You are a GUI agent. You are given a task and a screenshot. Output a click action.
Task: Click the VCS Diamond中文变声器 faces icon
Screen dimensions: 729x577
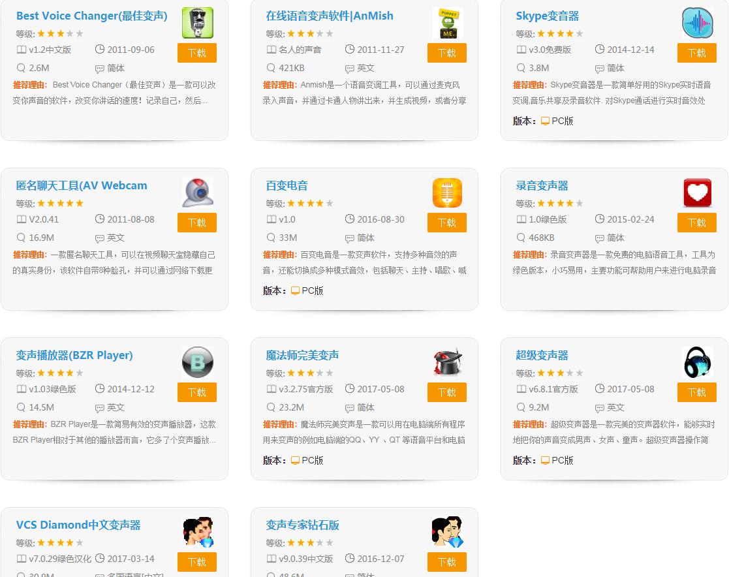(x=198, y=532)
